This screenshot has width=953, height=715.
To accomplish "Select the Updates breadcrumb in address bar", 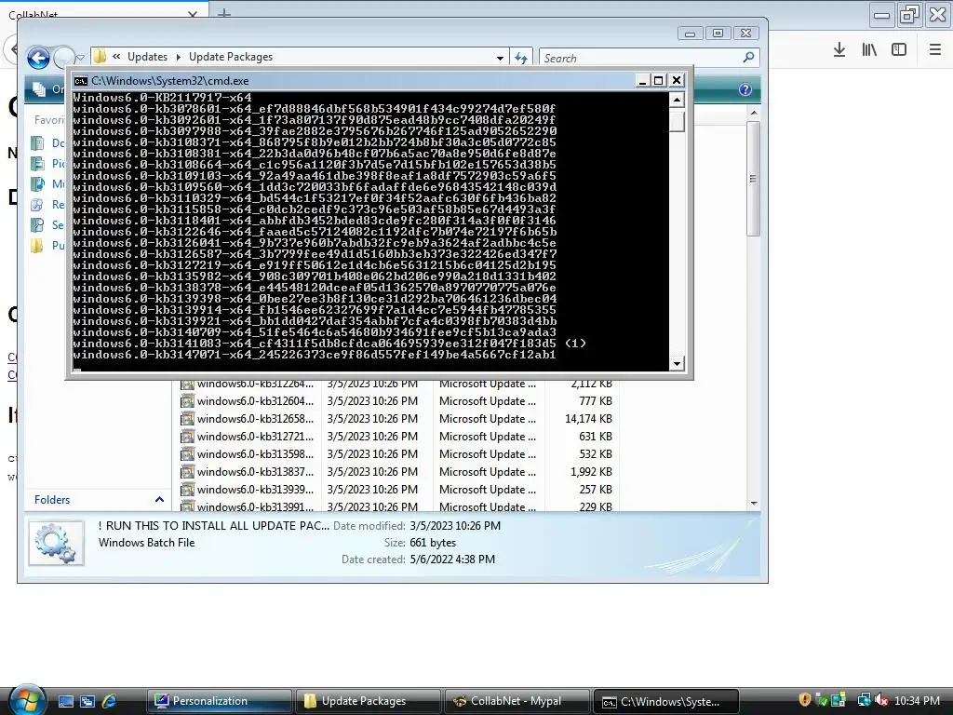I will (x=147, y=57).
